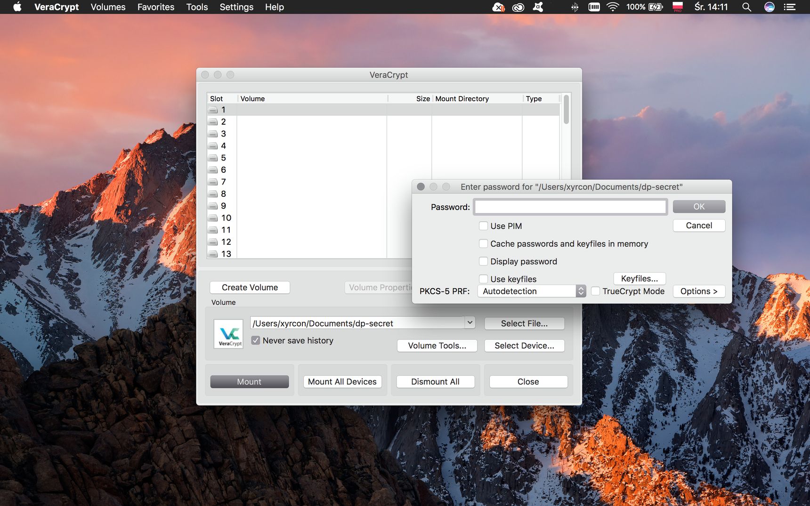
Task: Open the Settings menu
Action: [236, 7]
